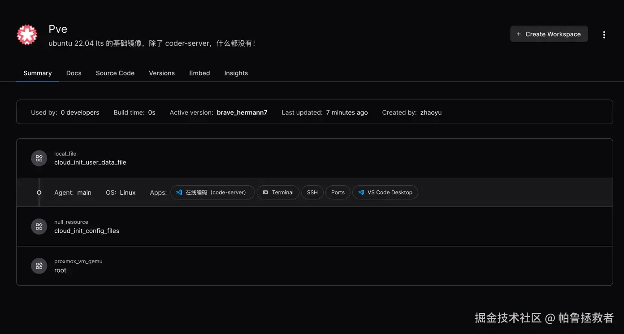Click the Agent: main label
This screenshot has width=624, height=334.
73,193
